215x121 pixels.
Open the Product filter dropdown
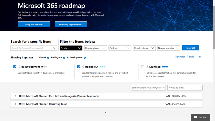[71, 48]
